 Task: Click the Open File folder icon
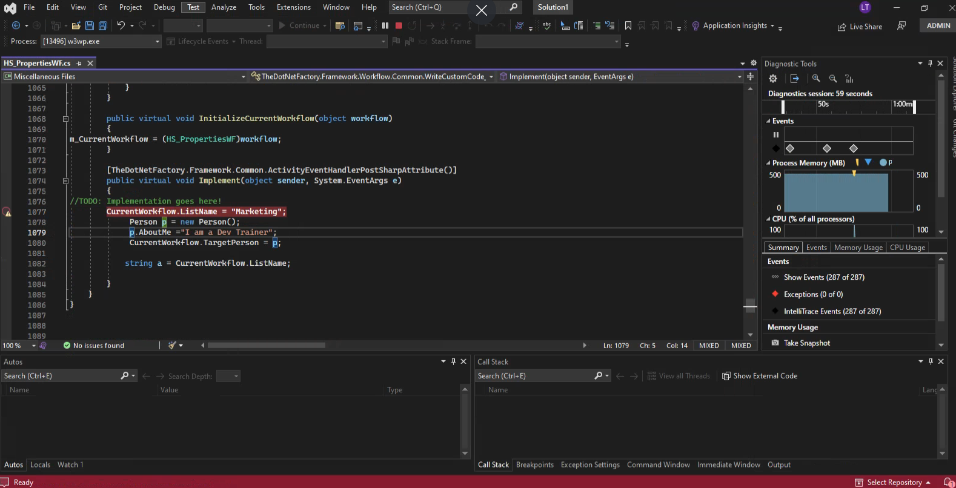click(x=76, y=25)
